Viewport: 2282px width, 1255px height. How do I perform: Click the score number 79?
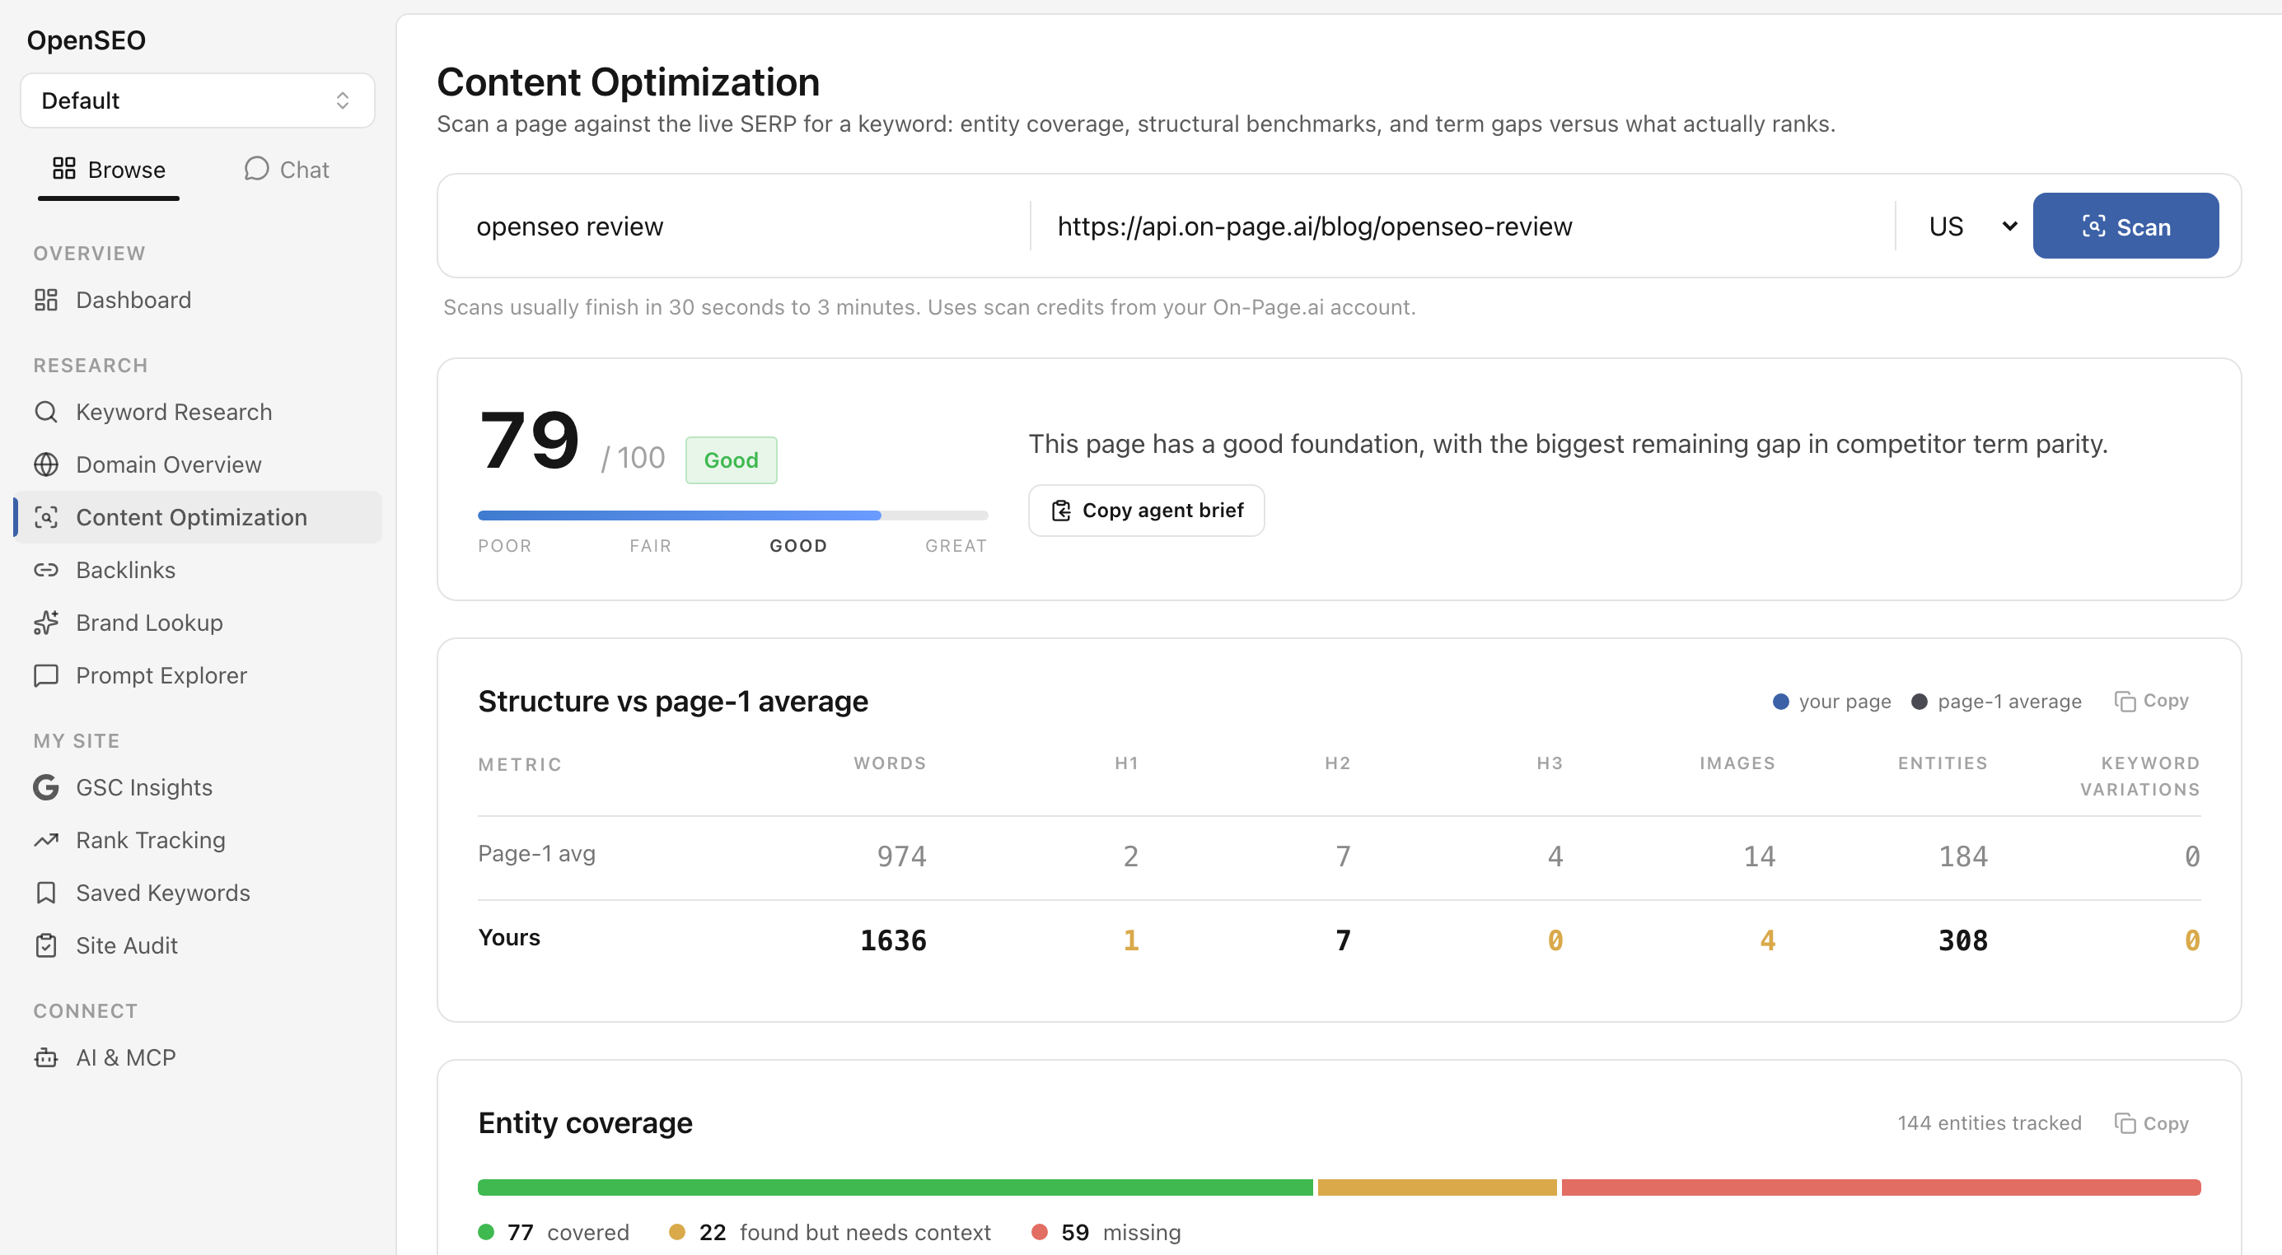tap(529, 441)
